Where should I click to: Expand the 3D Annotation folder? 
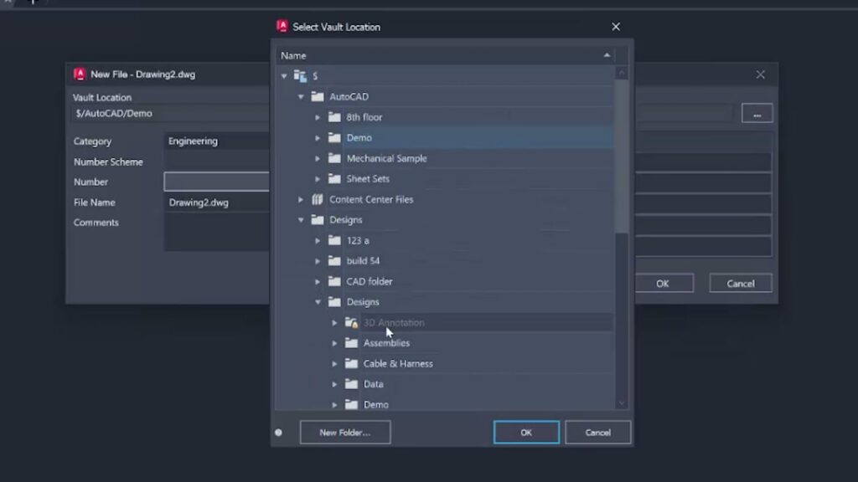click(334, 322)
